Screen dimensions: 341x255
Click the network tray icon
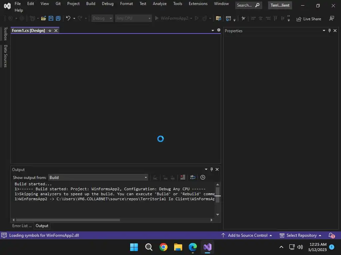[x=292, y=247]
